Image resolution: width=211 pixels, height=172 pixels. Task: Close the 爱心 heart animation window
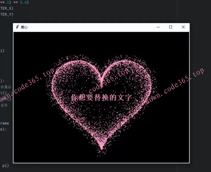(183, 27)
